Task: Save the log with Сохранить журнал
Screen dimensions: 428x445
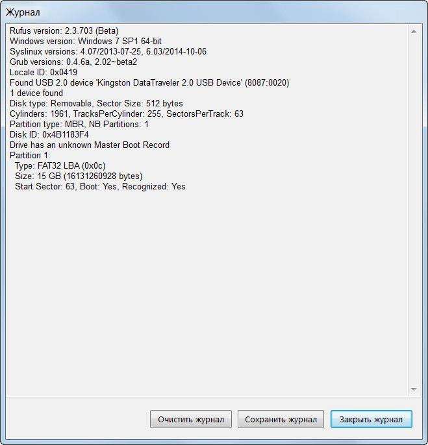Action: 281,419
